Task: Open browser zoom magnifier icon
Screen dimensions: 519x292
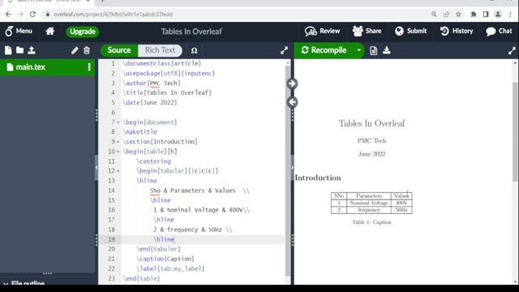Action: tap(434, 15)
